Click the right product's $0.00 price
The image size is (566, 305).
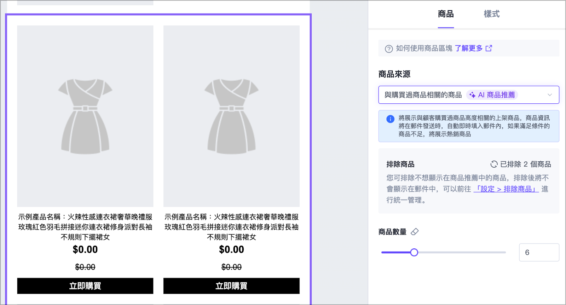231,249
